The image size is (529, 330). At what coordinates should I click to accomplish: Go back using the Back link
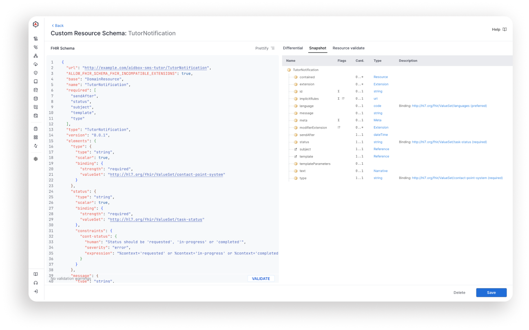tap(58, 26)
